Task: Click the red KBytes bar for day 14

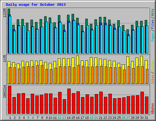Action: 69,101
